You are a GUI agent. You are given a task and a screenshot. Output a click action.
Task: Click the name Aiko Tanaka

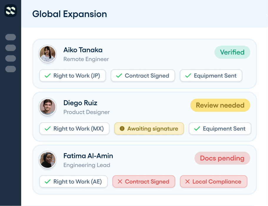coord(83,50)
